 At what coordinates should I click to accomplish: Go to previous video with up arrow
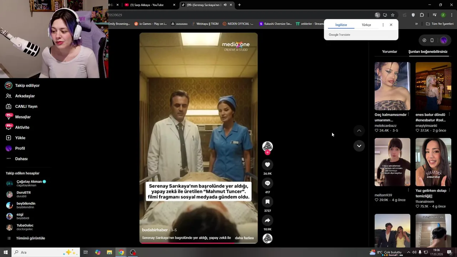(359, 131)
